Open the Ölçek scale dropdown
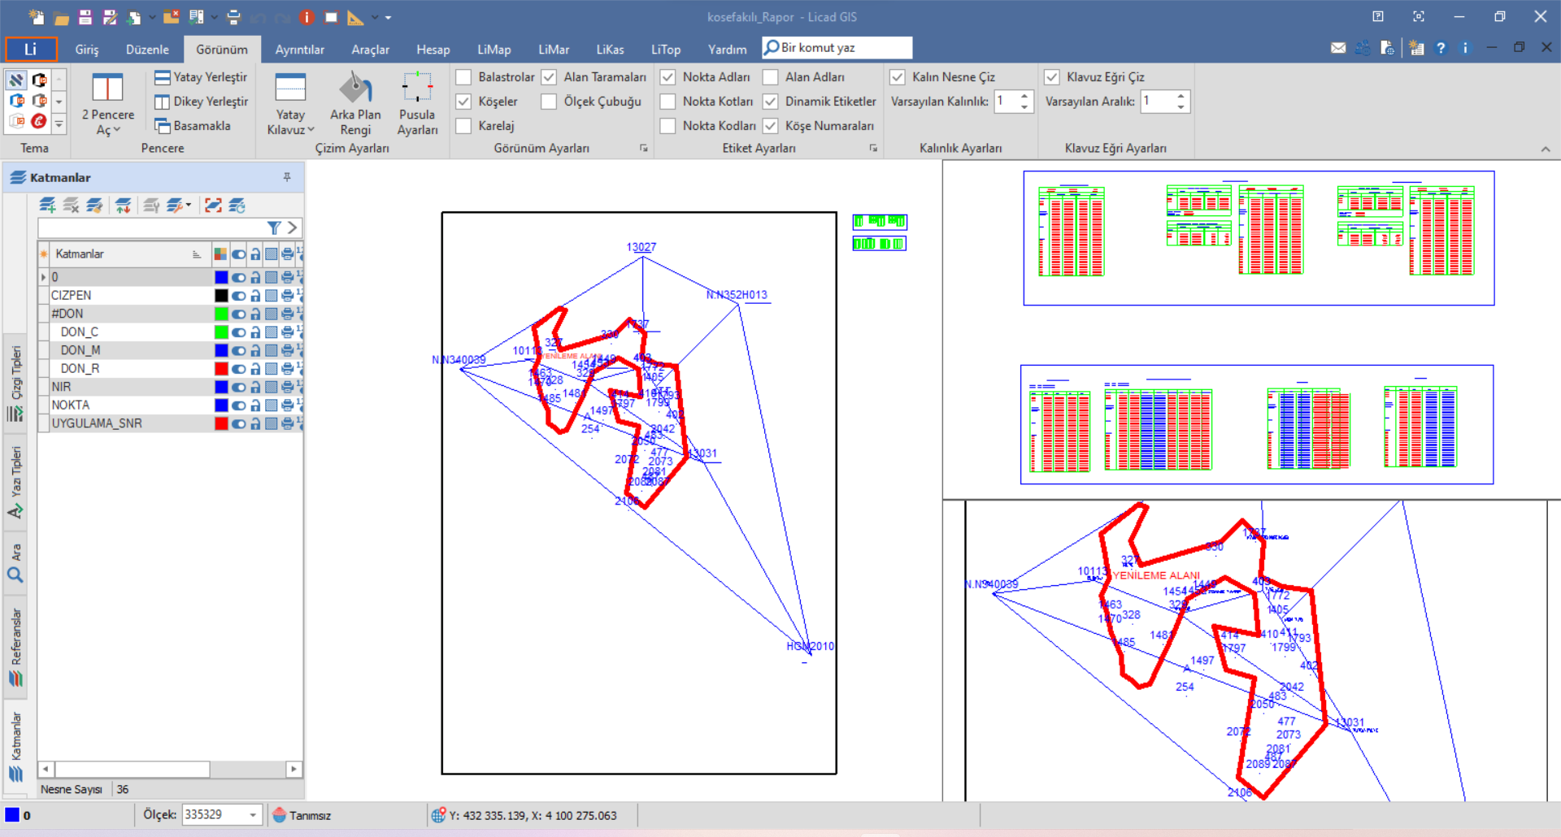Image resolution: width=1561 pixels, height=837 pixels. click(x=253, y=815)
